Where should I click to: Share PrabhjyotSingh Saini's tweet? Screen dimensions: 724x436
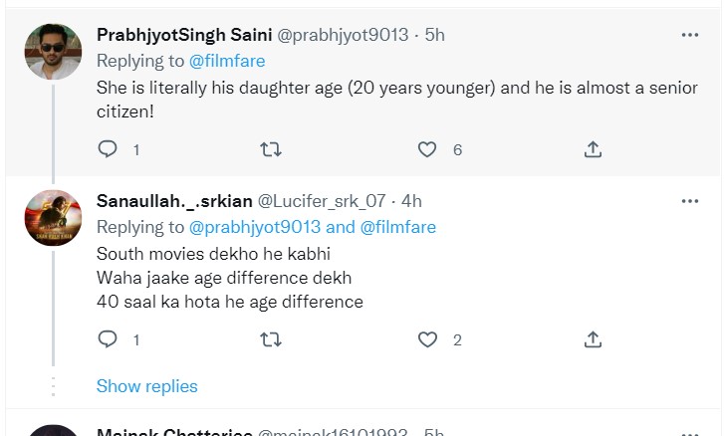[x=593, y=149]
